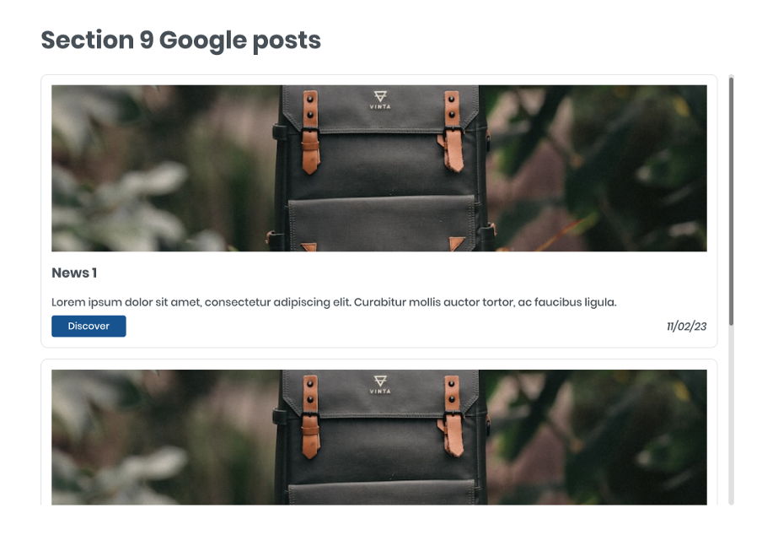
Task: Select the first post's backpack image
Action: tap(379, 168)
